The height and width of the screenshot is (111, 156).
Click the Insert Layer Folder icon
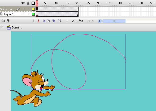coord(3,21)
